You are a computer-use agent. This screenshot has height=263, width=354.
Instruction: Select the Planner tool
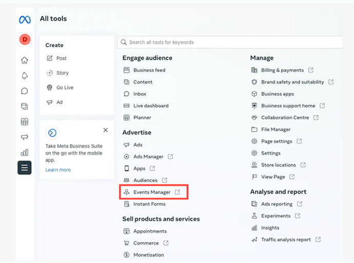[x=142, y=118]
